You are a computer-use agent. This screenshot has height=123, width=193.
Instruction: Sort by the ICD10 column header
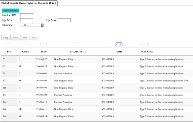click(119, 52)
